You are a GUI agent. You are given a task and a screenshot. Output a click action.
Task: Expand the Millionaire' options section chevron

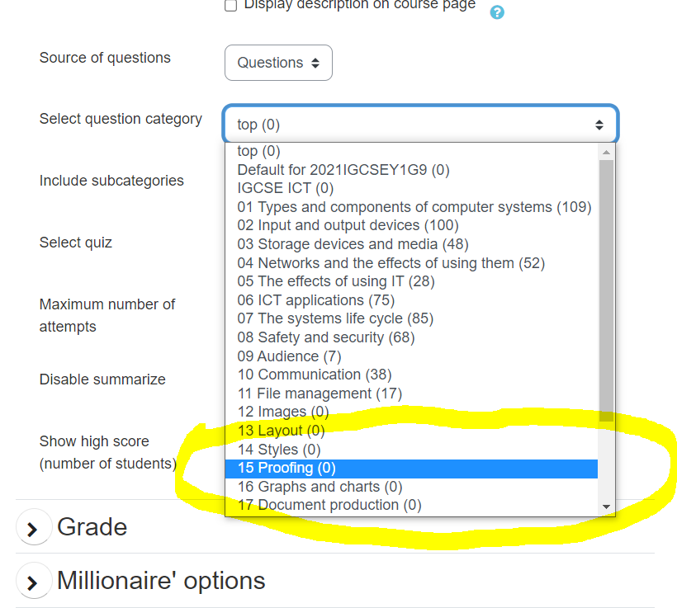(32, 582)
